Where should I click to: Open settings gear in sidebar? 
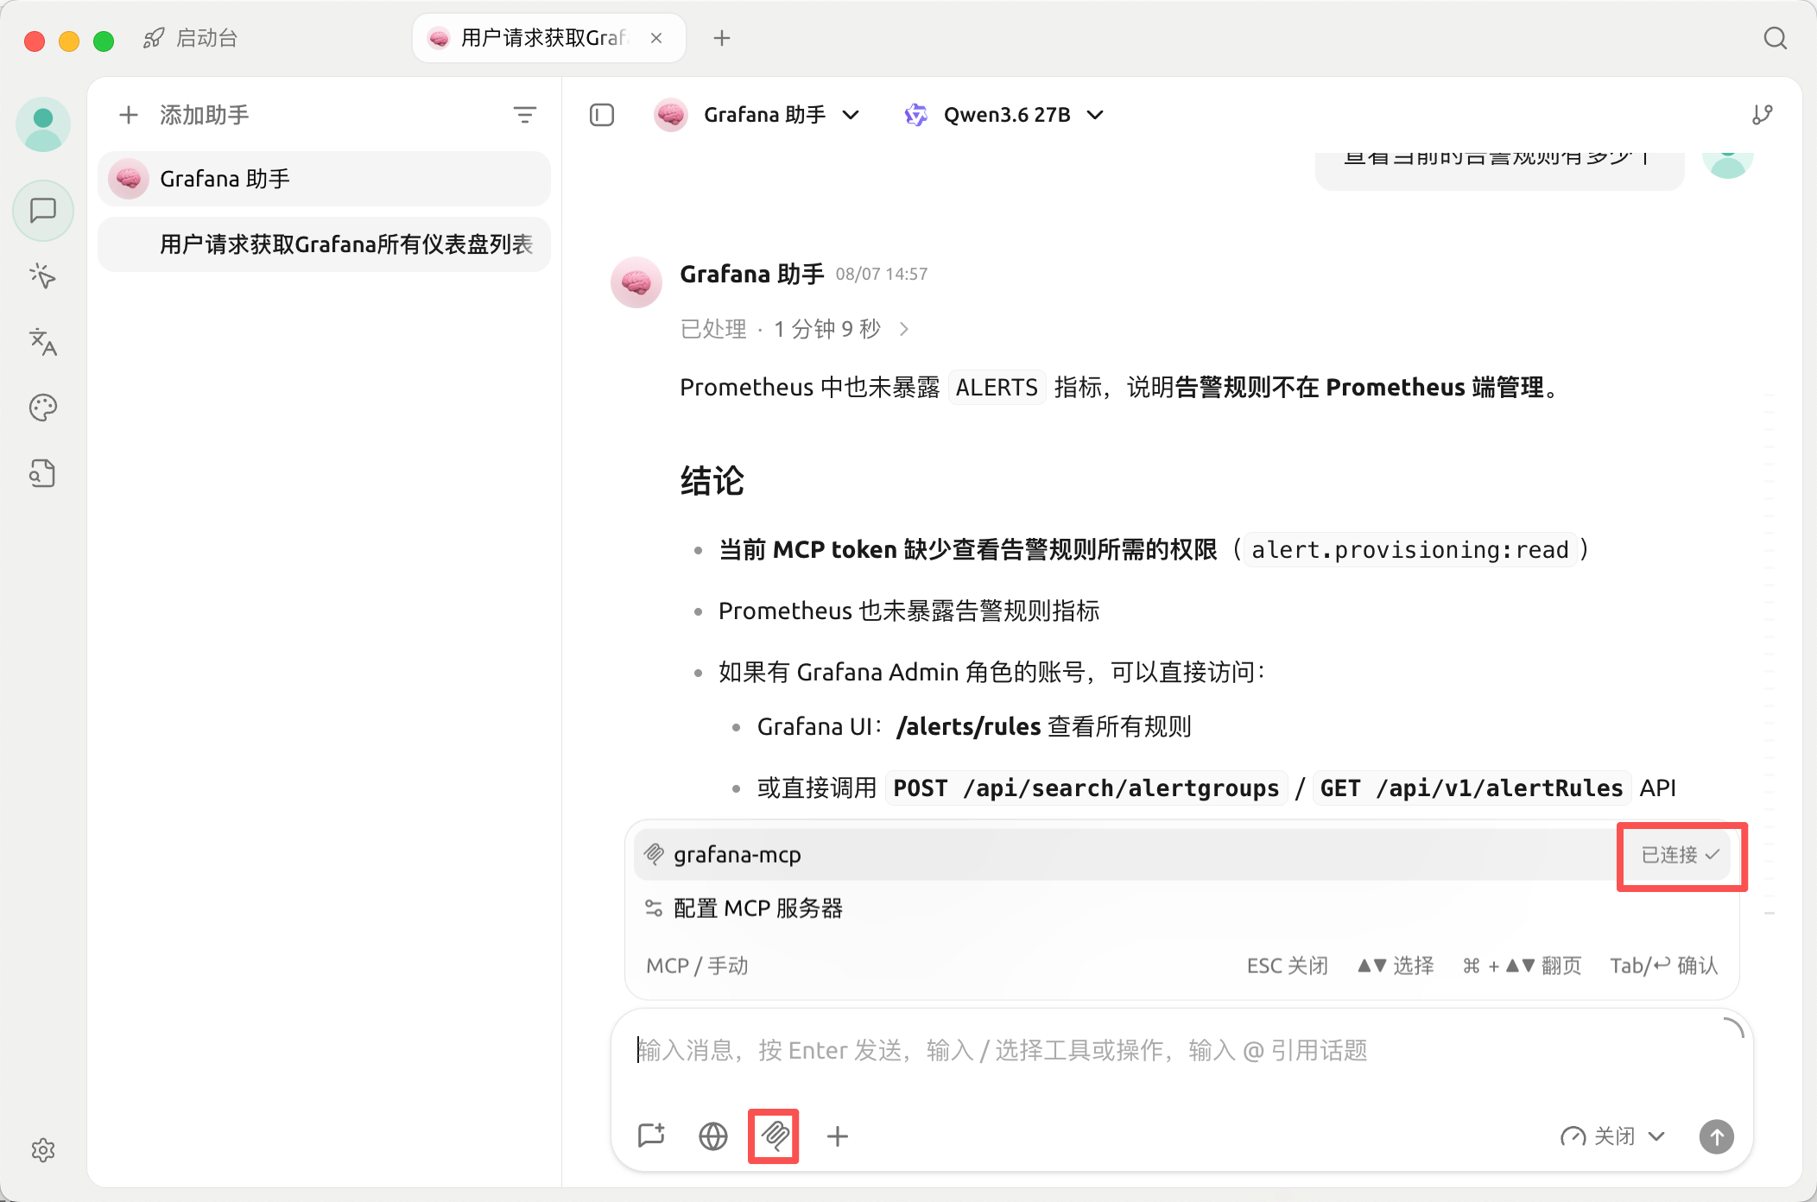click(43, 1150)
